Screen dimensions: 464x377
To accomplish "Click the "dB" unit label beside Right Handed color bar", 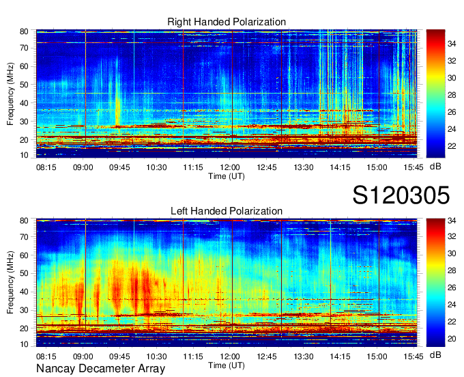I will pyautogui.click(x=435, y=167).
